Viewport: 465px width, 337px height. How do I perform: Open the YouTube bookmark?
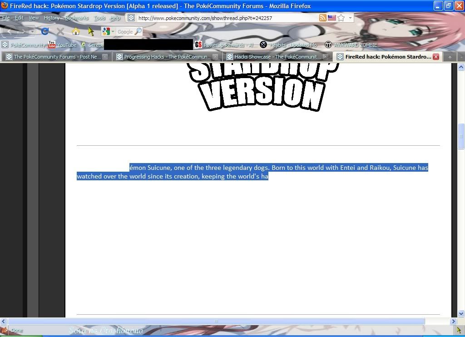(x=62, y=45)
